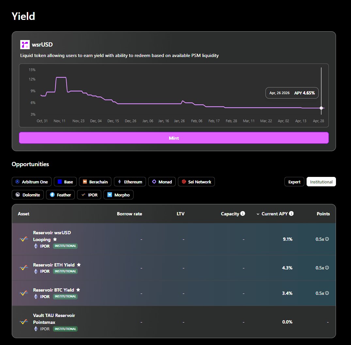This screenshot has height=345, width=351.
Task: Click the APY chart data point marker
Action: pyautogui.click(x=321, y=108)
